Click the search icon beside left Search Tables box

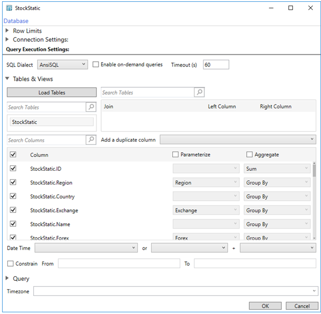pyautogui.click(x=91, y=107)
